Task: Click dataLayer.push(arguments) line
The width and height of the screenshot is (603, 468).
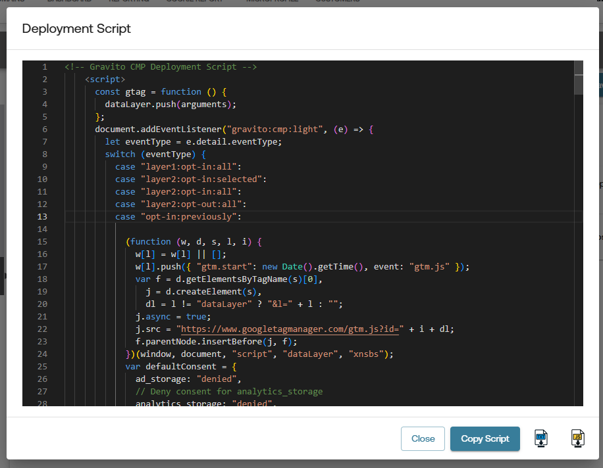Action: tap(170, 105)
